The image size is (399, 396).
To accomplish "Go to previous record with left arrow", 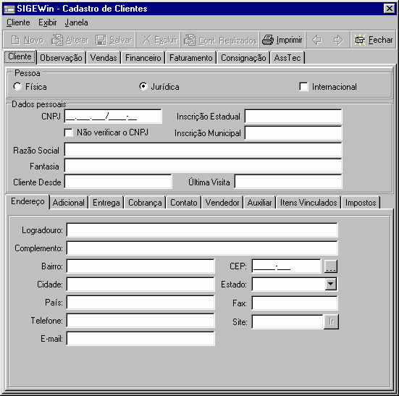I will [316, 40].
